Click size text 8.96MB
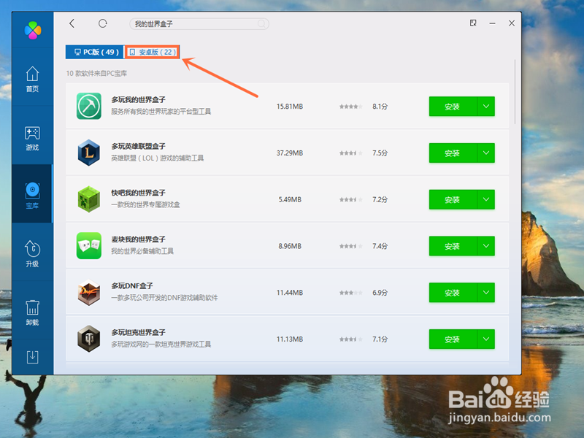584x438 pixels. [290, 246]
